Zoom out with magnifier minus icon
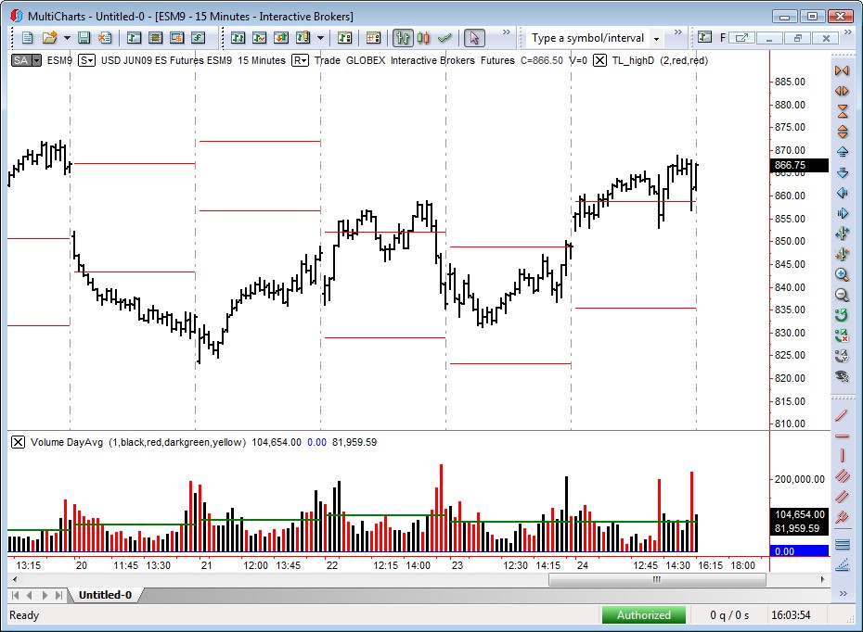This screenshot has width=863, height=632. coord(842,295)
